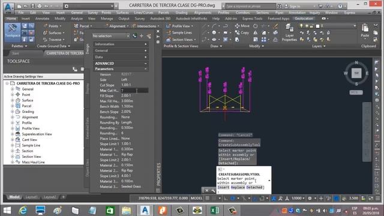Add a new layout tab with plus

pos(63,197)
